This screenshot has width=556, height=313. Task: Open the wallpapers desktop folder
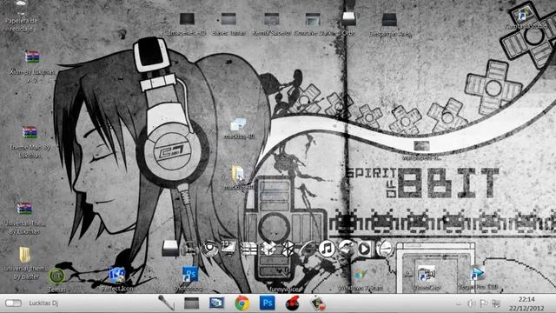(x=421, y=145)
